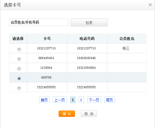Select radio button for card 15224055555
The height and width of the screenshot is (128, 155).
19,88
